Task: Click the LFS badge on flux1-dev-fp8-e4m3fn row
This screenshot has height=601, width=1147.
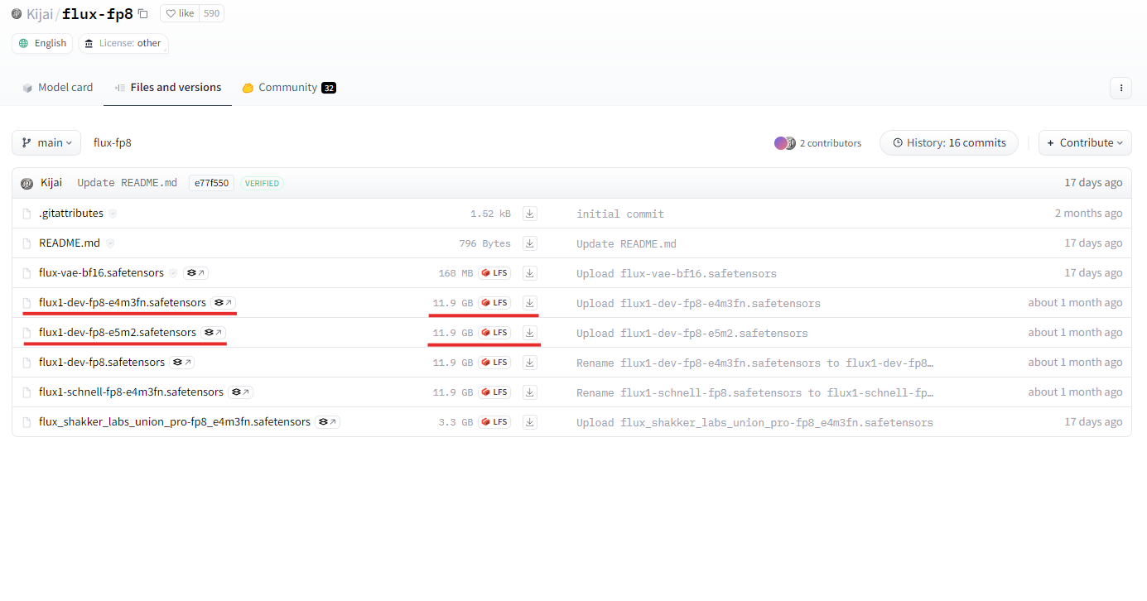Action: [x=494, y=303]
